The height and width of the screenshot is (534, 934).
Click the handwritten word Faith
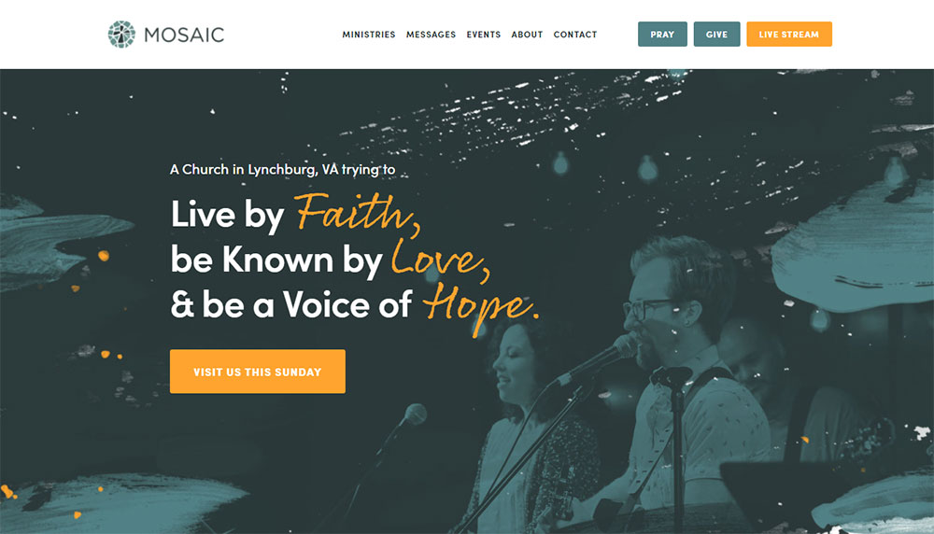coord(358,213)
